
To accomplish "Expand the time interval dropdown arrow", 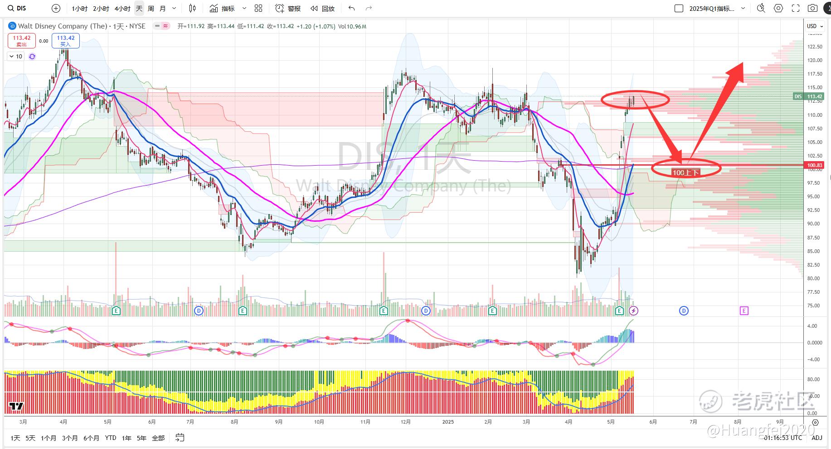I will 174,8.
